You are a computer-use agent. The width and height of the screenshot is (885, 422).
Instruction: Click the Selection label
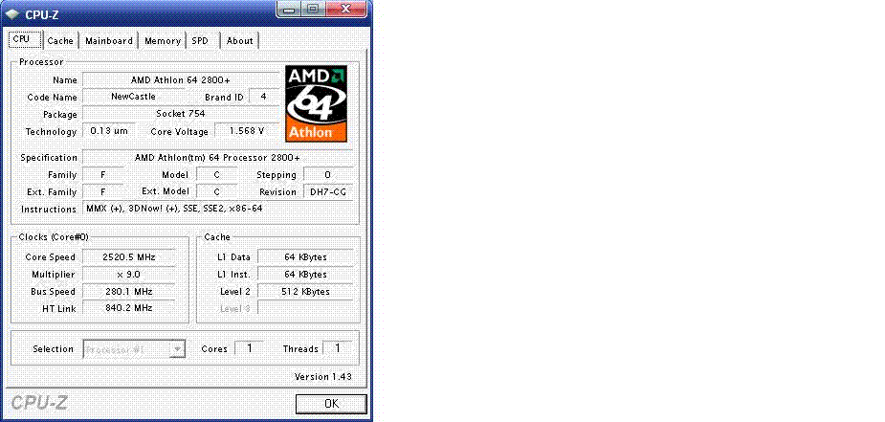point(53,349)
